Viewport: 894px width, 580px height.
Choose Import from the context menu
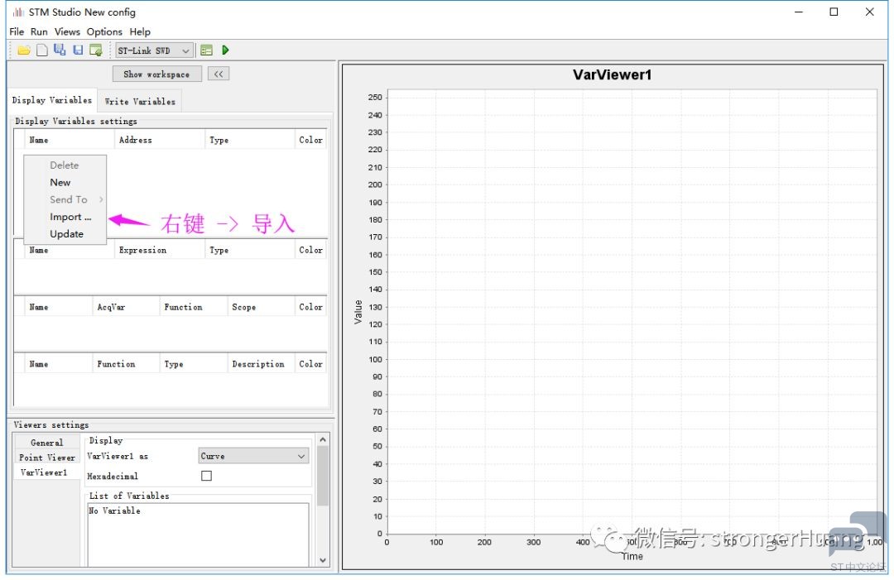(70, 217)
